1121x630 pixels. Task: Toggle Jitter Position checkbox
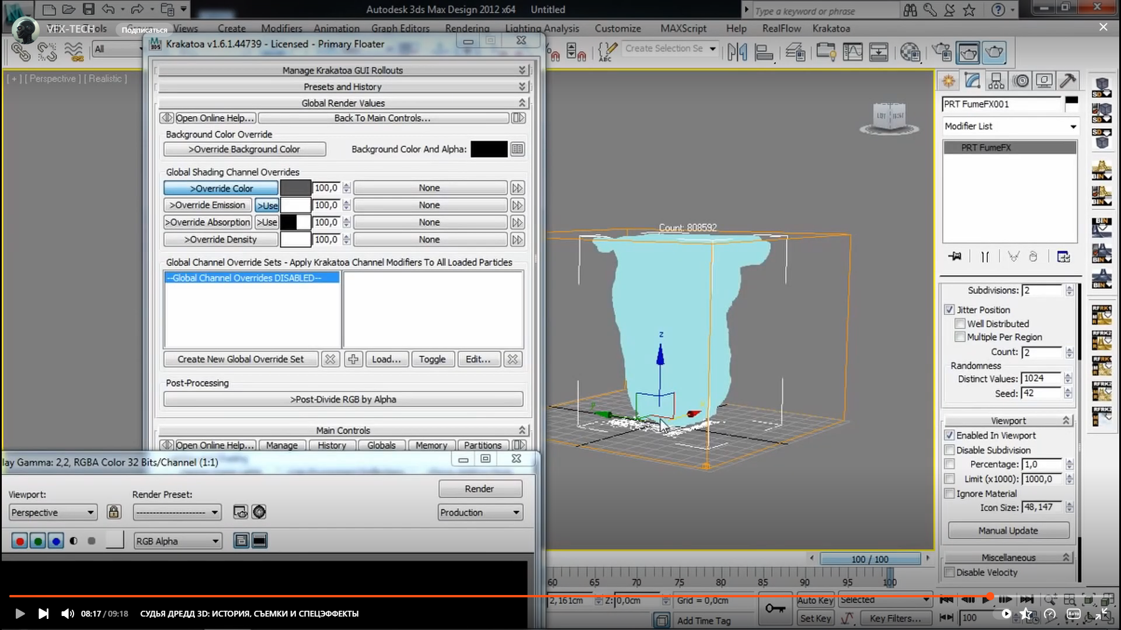(949, 310)
